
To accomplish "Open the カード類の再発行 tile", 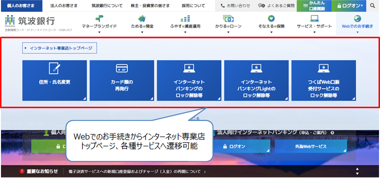I will (122, 80).
